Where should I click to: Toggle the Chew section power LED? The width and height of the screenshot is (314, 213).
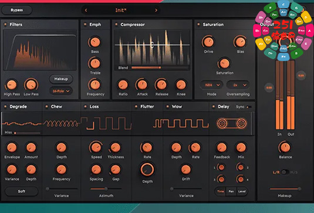[x=46, y=107]
